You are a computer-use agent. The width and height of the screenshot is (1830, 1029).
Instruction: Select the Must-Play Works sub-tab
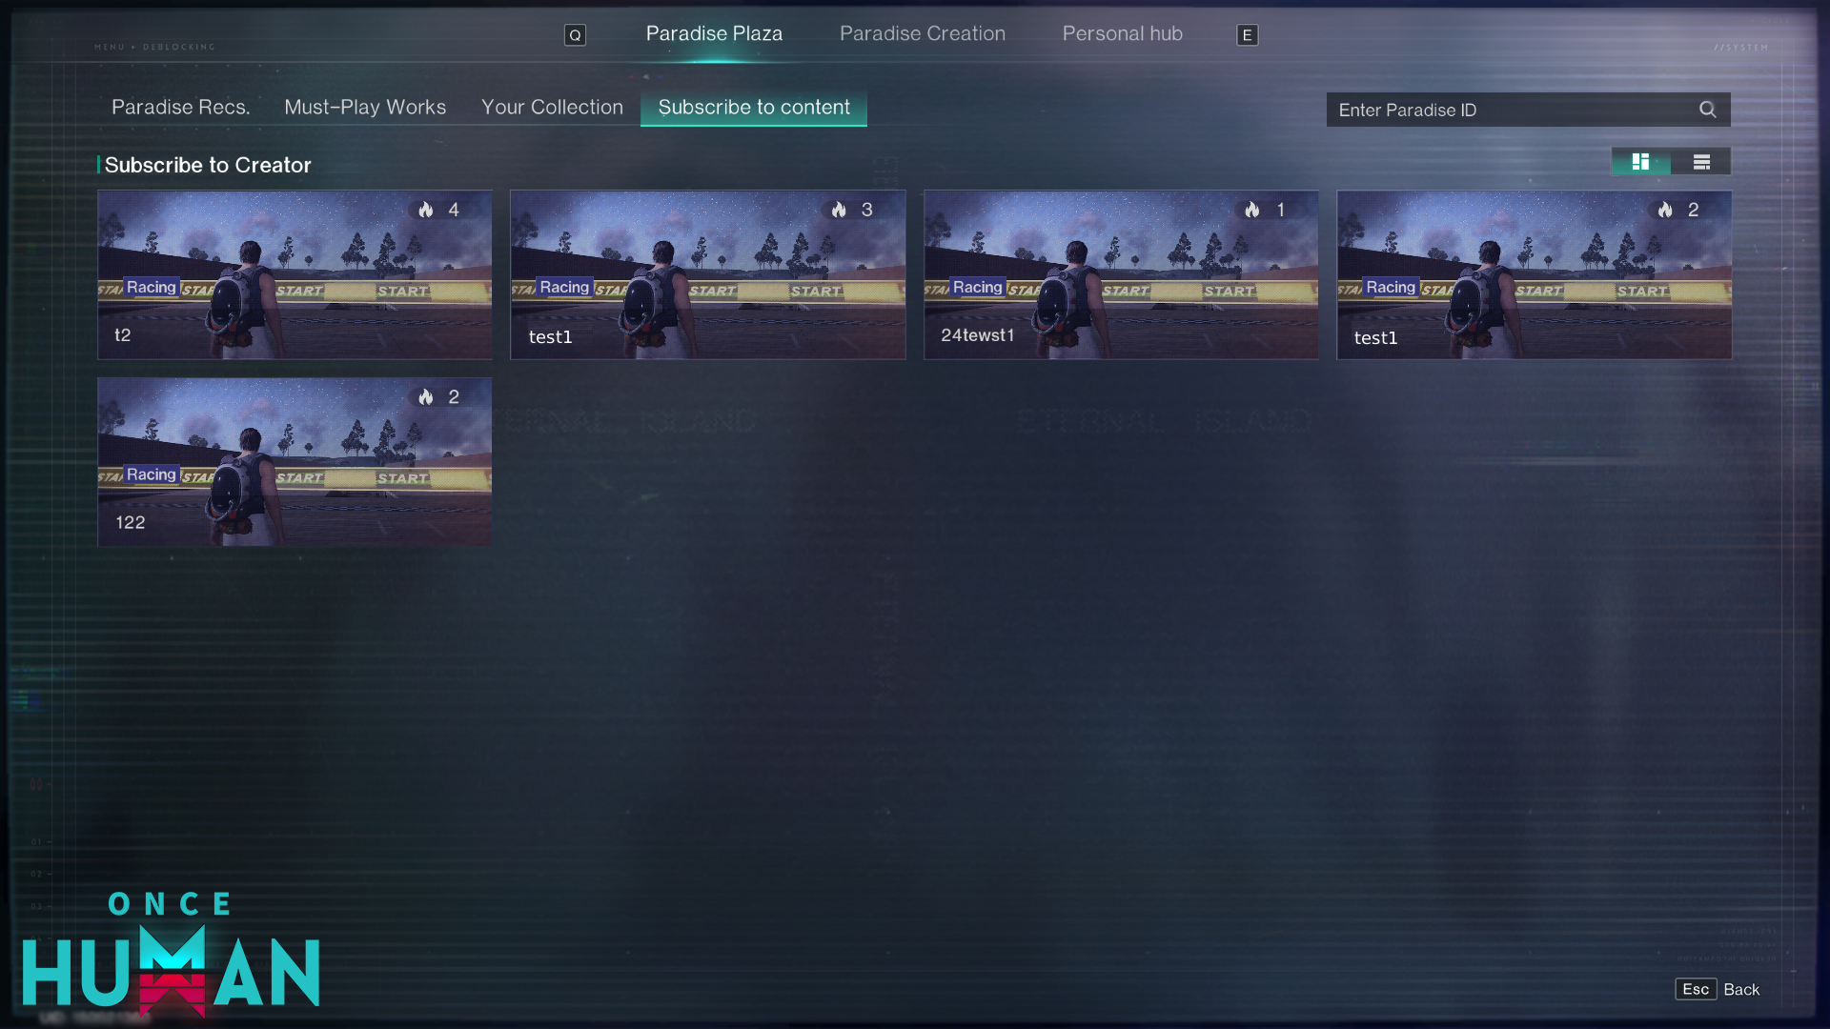click(x=365, y=108)
